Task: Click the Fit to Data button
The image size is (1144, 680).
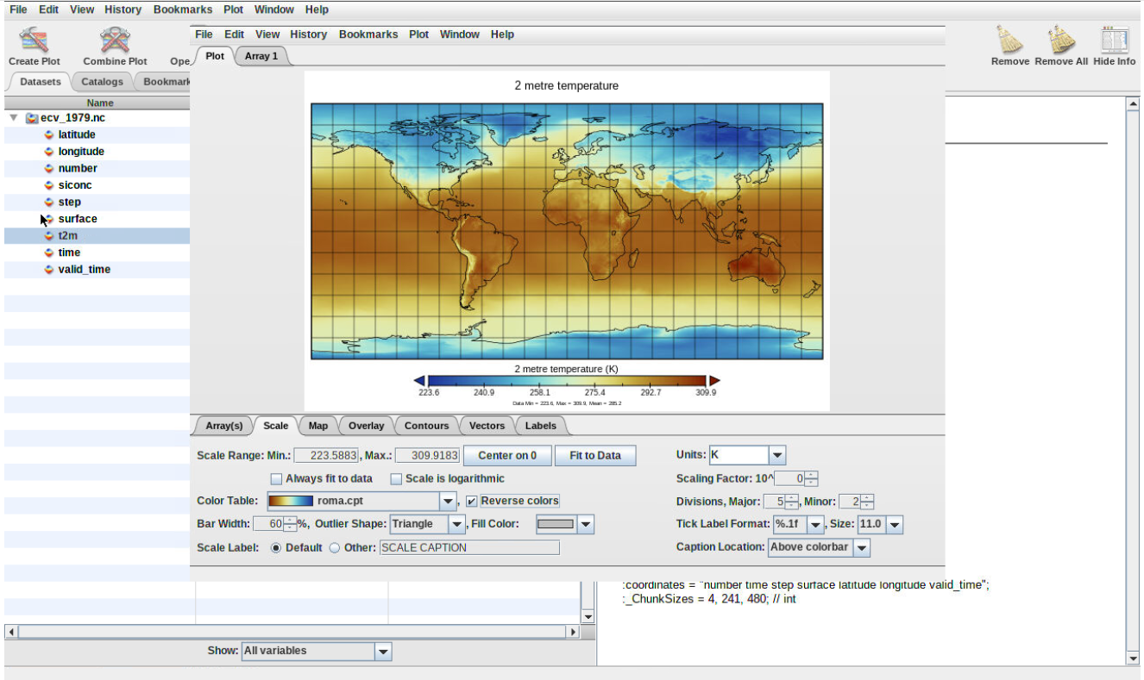Action: pos(595,455)
